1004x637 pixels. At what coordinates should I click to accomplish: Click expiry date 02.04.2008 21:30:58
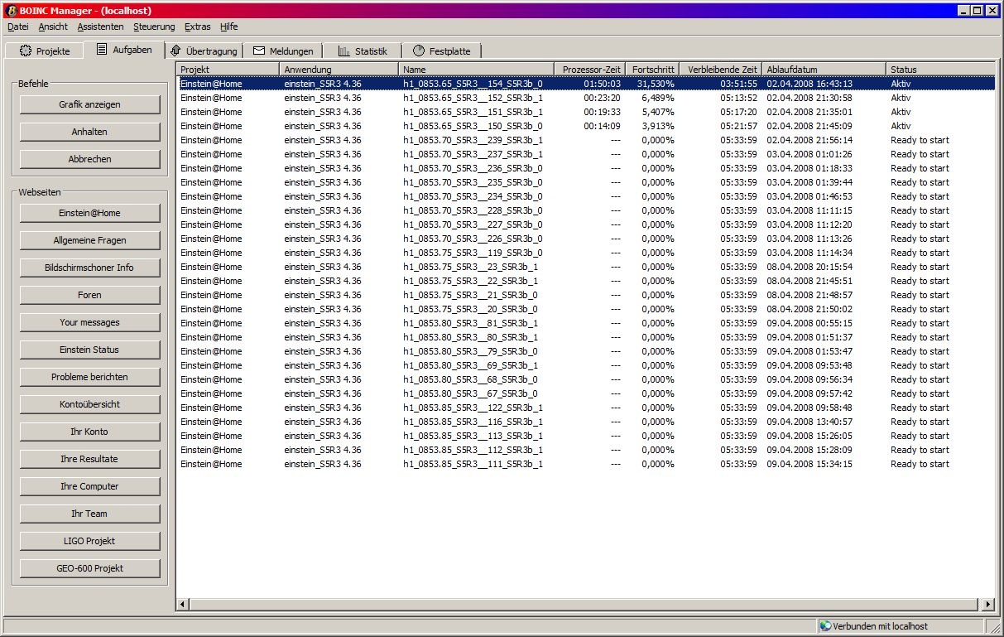click(x=809, y=98)
